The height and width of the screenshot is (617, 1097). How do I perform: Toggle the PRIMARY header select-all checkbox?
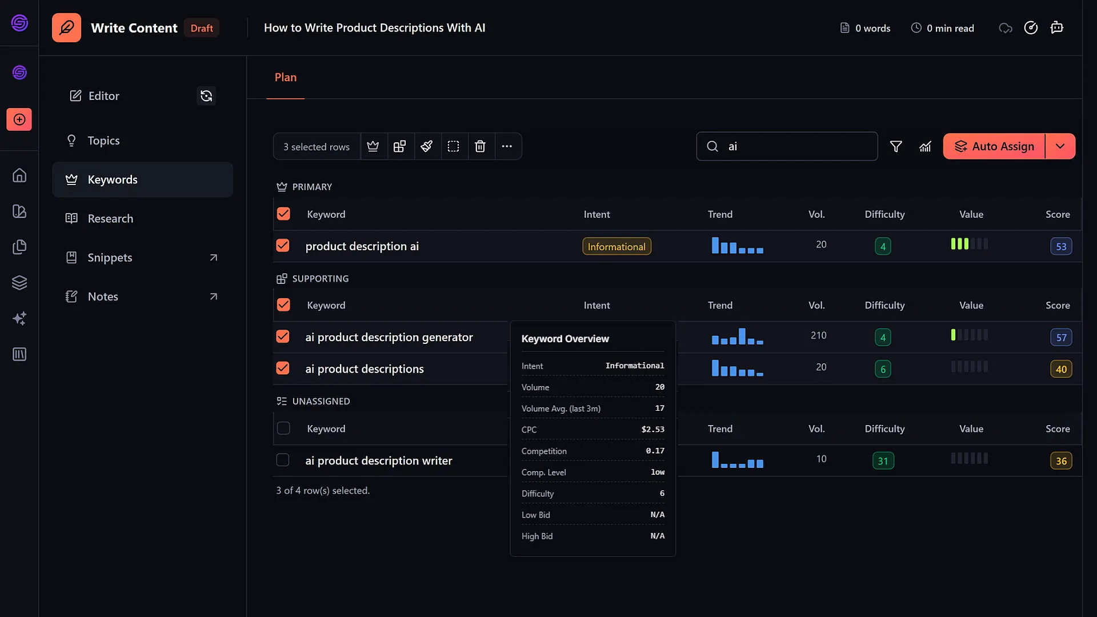click(x=283, y=214)
